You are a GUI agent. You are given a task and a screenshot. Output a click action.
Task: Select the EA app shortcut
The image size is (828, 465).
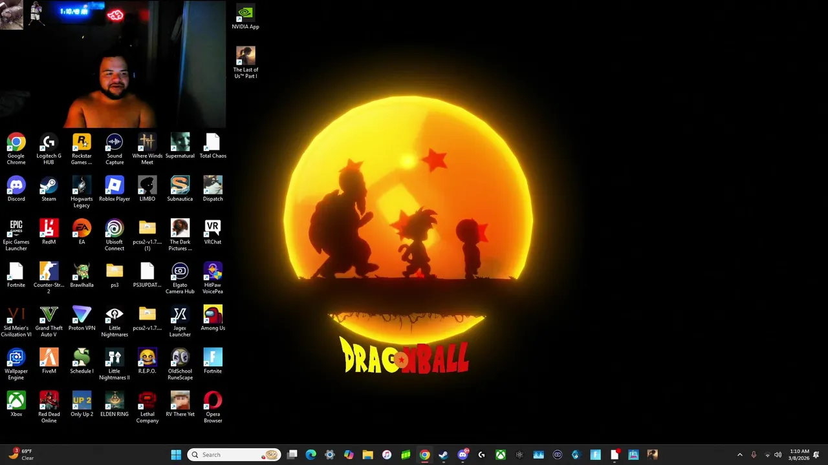click(82, 232)
